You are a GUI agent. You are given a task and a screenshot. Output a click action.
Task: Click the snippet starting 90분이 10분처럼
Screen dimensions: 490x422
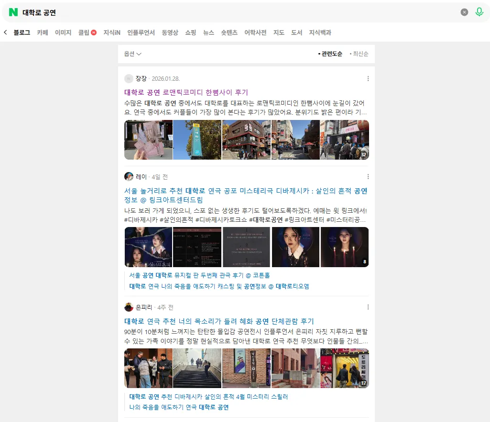246,336
